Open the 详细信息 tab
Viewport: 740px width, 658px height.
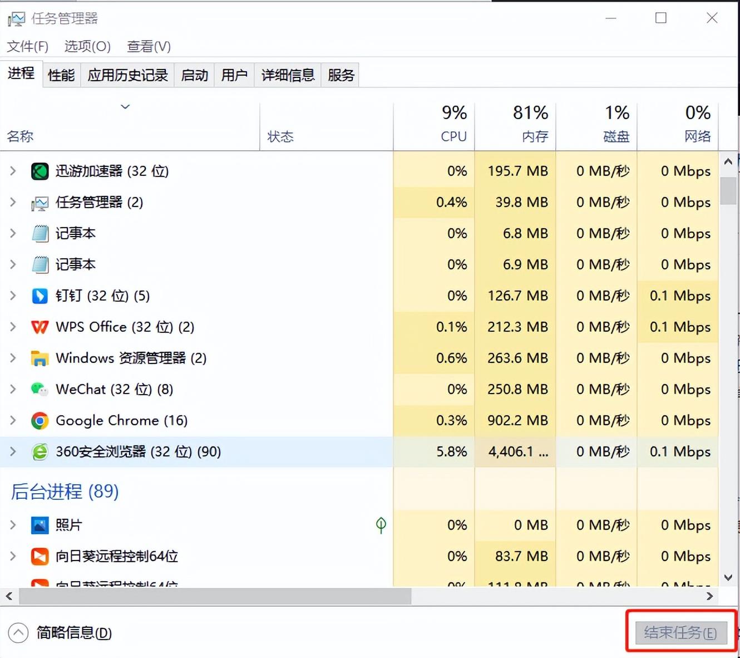tap(288, 75)
